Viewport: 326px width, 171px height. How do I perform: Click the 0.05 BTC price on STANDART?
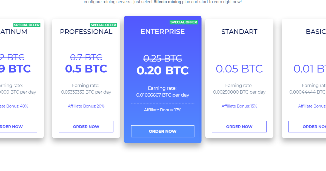click(x=239, y=69)
